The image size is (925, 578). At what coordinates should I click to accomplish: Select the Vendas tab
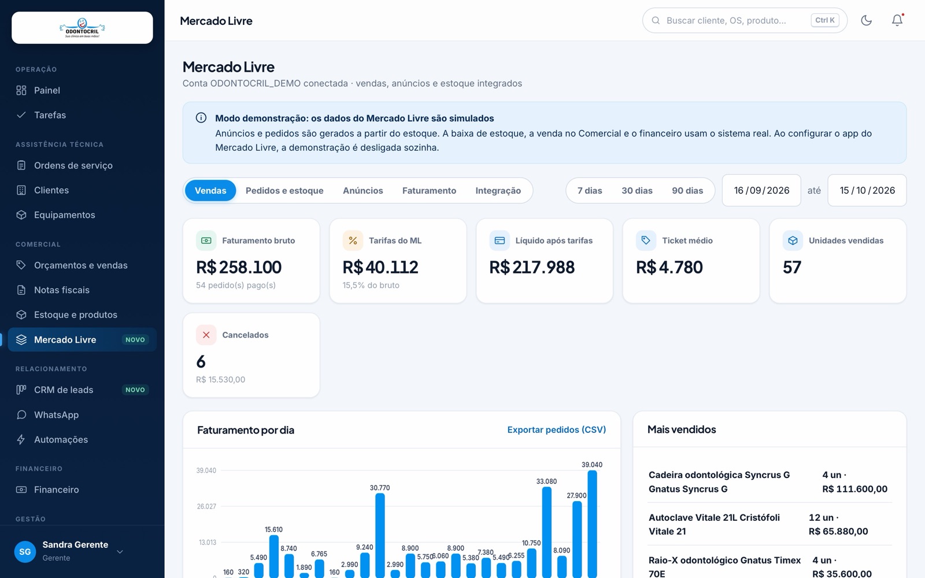click(210, 191)
